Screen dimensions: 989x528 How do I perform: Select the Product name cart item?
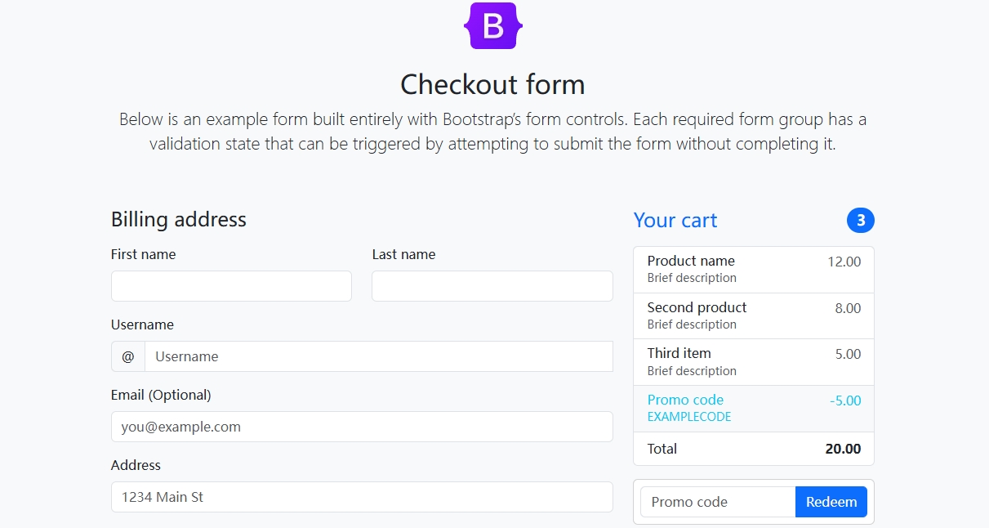(x=754, y=270)
